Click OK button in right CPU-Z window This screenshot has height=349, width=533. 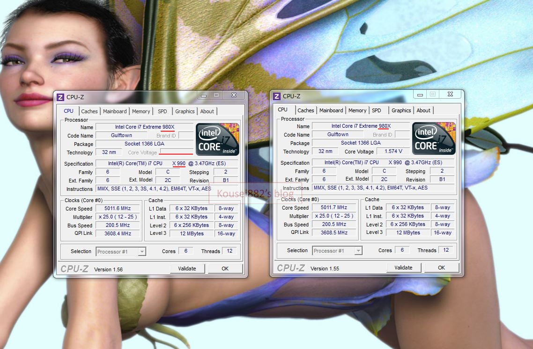[x=442, y=268]
